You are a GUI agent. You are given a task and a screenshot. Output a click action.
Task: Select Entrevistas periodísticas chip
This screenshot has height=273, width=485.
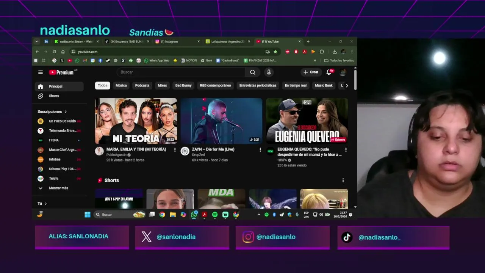(258, 85)
